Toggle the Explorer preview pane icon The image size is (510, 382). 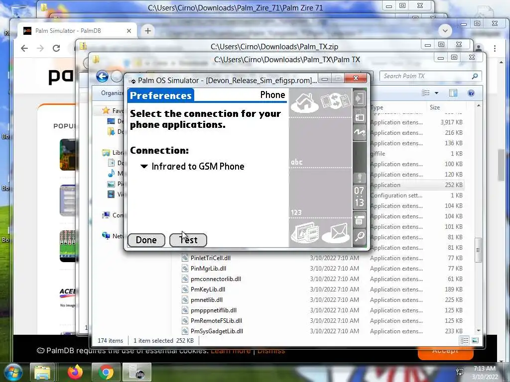tap(453, 93)
